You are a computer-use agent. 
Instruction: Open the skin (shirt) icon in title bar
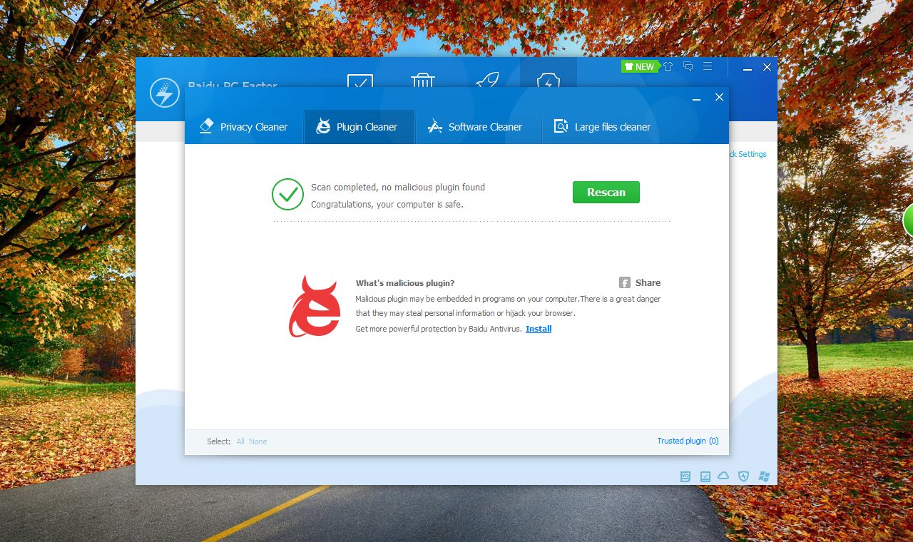click(x=668, y=66)
